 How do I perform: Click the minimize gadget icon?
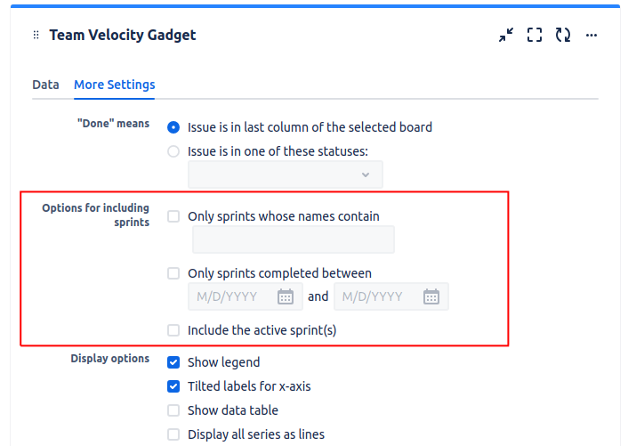506,36
